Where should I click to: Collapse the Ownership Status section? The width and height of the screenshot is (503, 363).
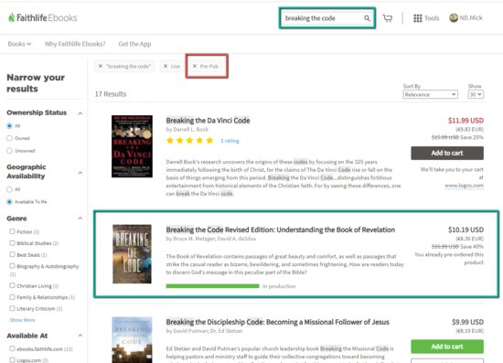(80, 113)
